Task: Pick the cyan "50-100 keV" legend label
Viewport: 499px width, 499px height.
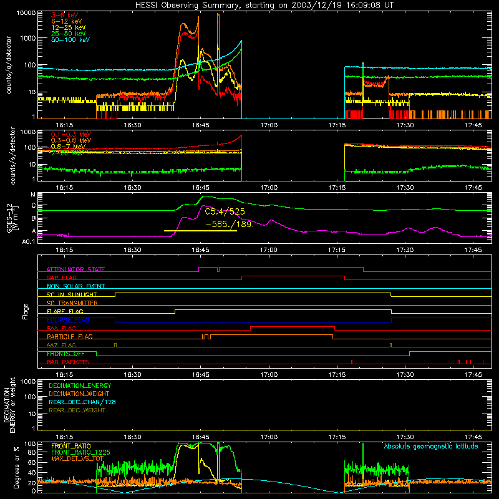Action: [70, 39]
